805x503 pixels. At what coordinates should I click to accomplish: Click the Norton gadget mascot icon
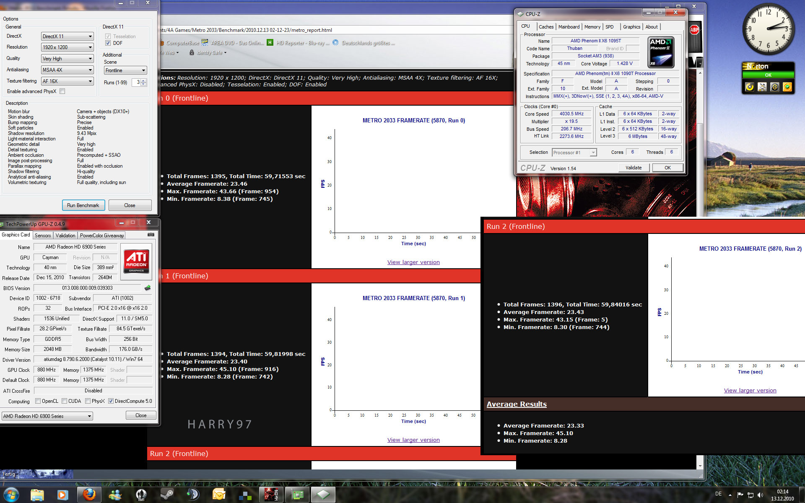point(762,87)
